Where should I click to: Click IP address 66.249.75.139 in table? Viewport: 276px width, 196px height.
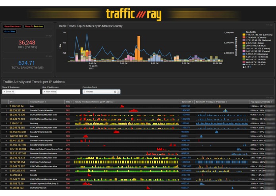[17, 115]
